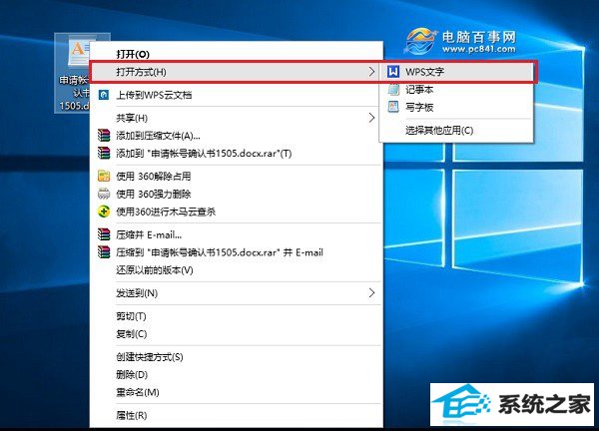Expand the 共享(H) submenu arrow
The image size is (599, 431).
click(x=371, y=118)
